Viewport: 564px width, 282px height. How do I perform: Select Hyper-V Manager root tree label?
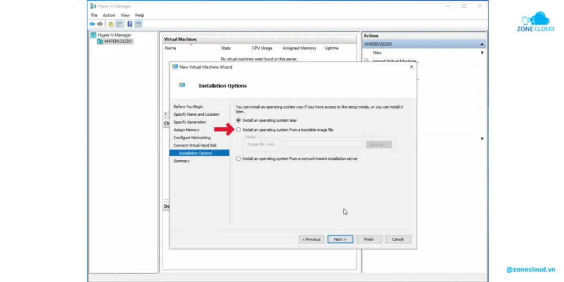(115, 35)
